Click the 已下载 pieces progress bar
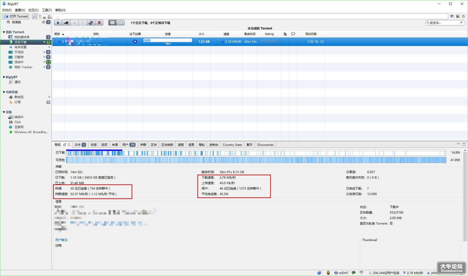 coord(256,153)
